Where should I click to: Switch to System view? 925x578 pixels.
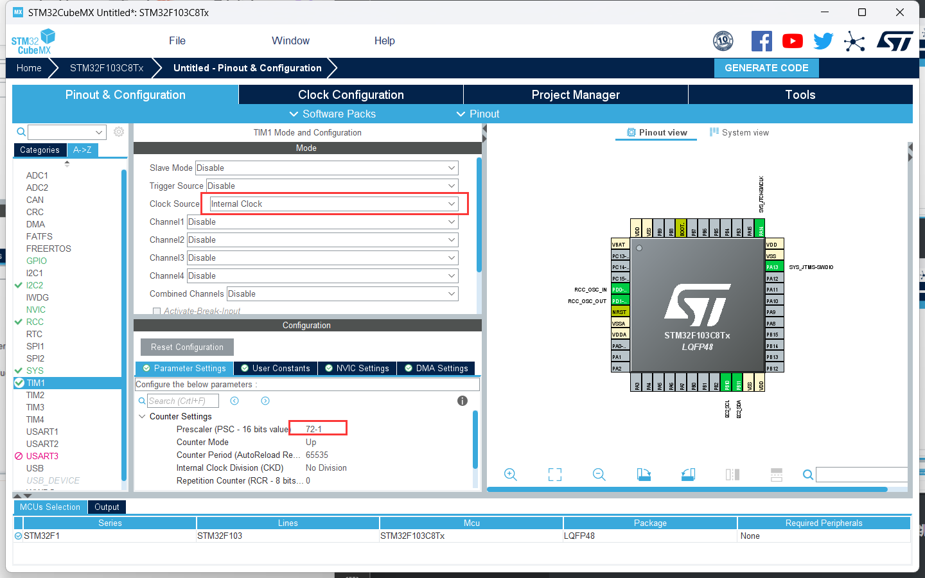coord(739,132)
